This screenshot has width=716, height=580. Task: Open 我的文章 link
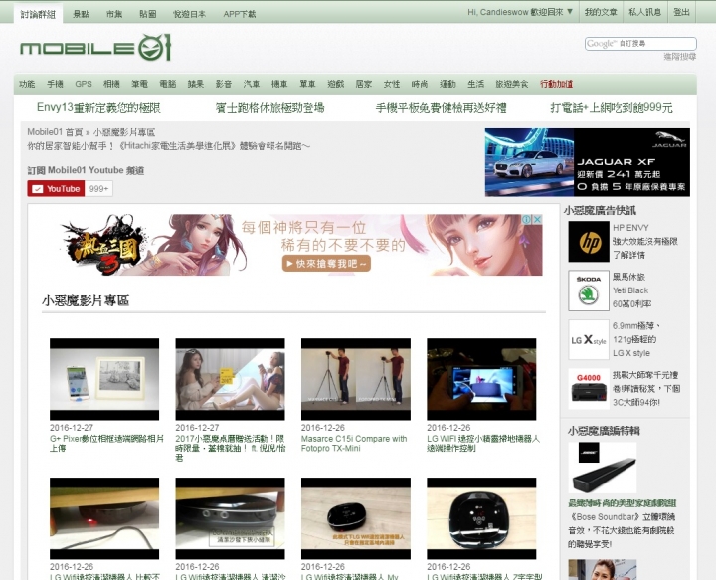(601, 12)
